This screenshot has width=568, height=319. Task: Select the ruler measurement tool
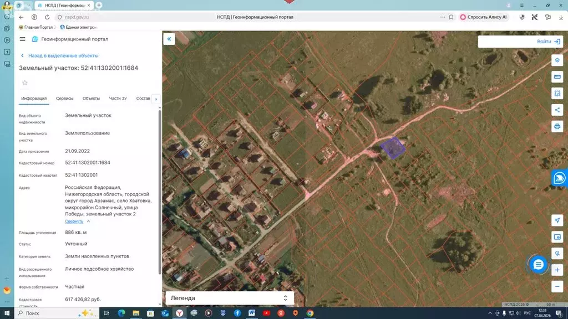557,76
